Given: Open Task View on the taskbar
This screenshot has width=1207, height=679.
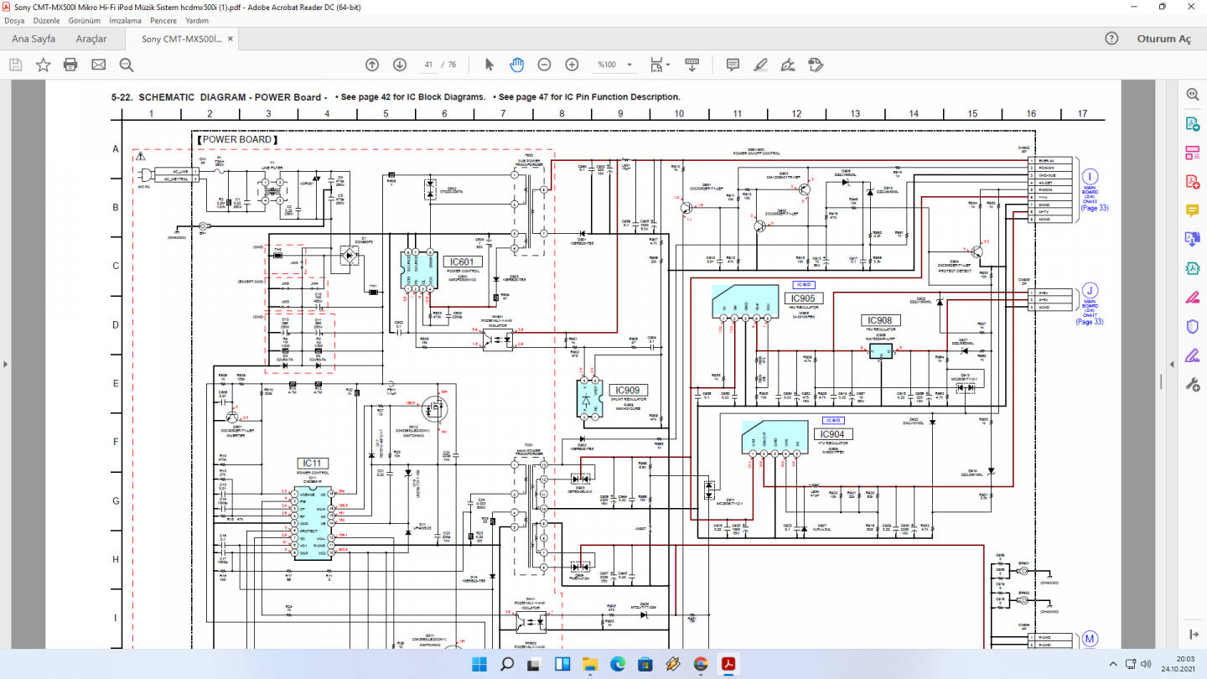Looking at the screenshot, I should click(x=534, y=665).
